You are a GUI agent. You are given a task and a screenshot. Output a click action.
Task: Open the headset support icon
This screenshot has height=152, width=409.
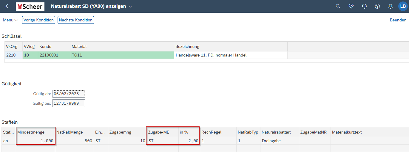click(364, 6)
